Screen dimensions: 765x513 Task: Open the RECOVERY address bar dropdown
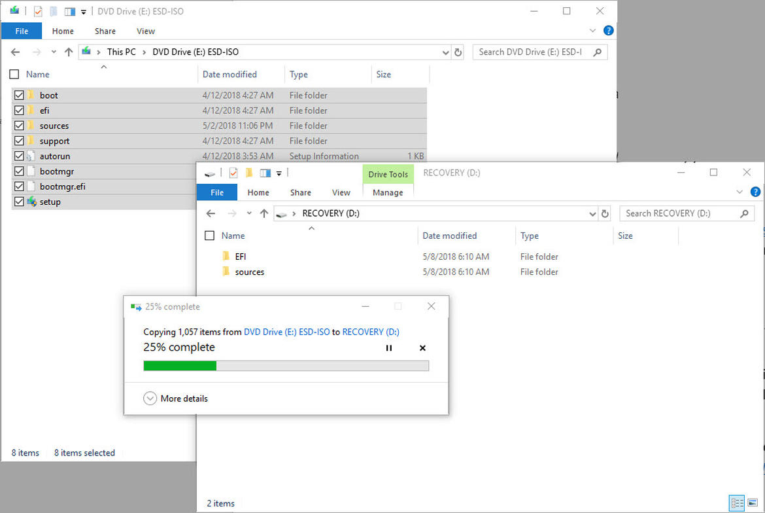(592, 213)
